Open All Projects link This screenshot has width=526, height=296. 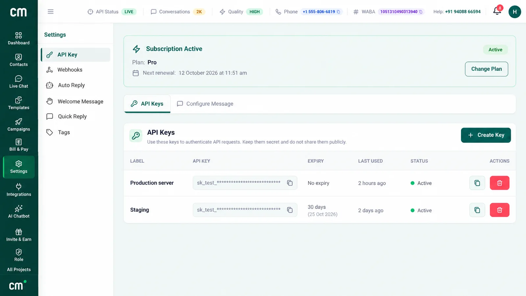[19, 269]
